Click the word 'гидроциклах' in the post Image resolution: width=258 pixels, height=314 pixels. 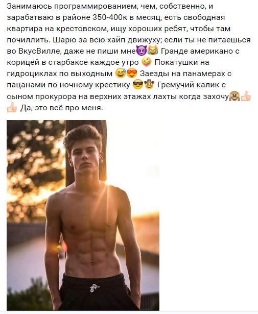tap(32, 74)
